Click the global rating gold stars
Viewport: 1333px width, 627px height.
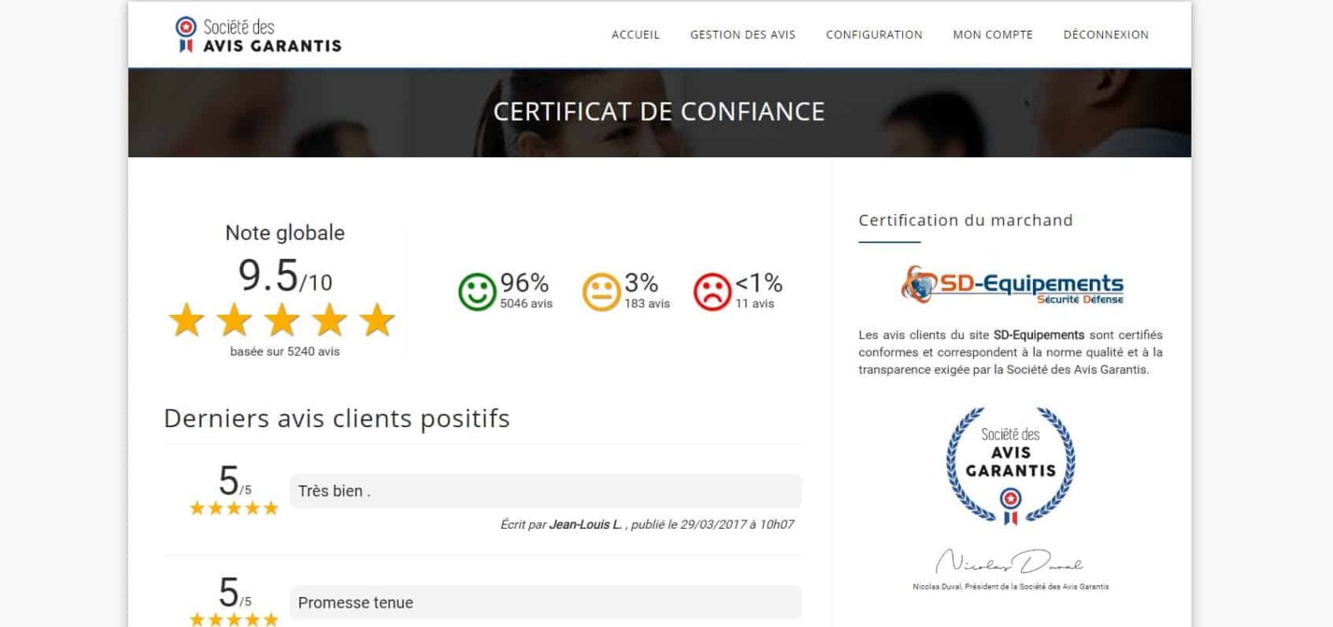tap(282, 320)
